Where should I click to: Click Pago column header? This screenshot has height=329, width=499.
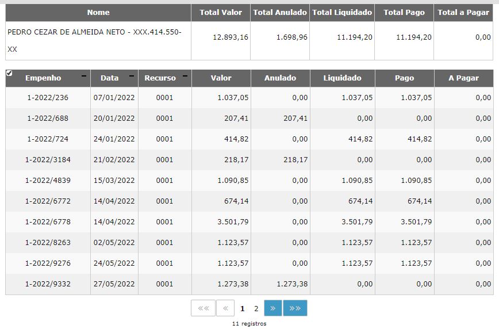(x=405, y=78)
